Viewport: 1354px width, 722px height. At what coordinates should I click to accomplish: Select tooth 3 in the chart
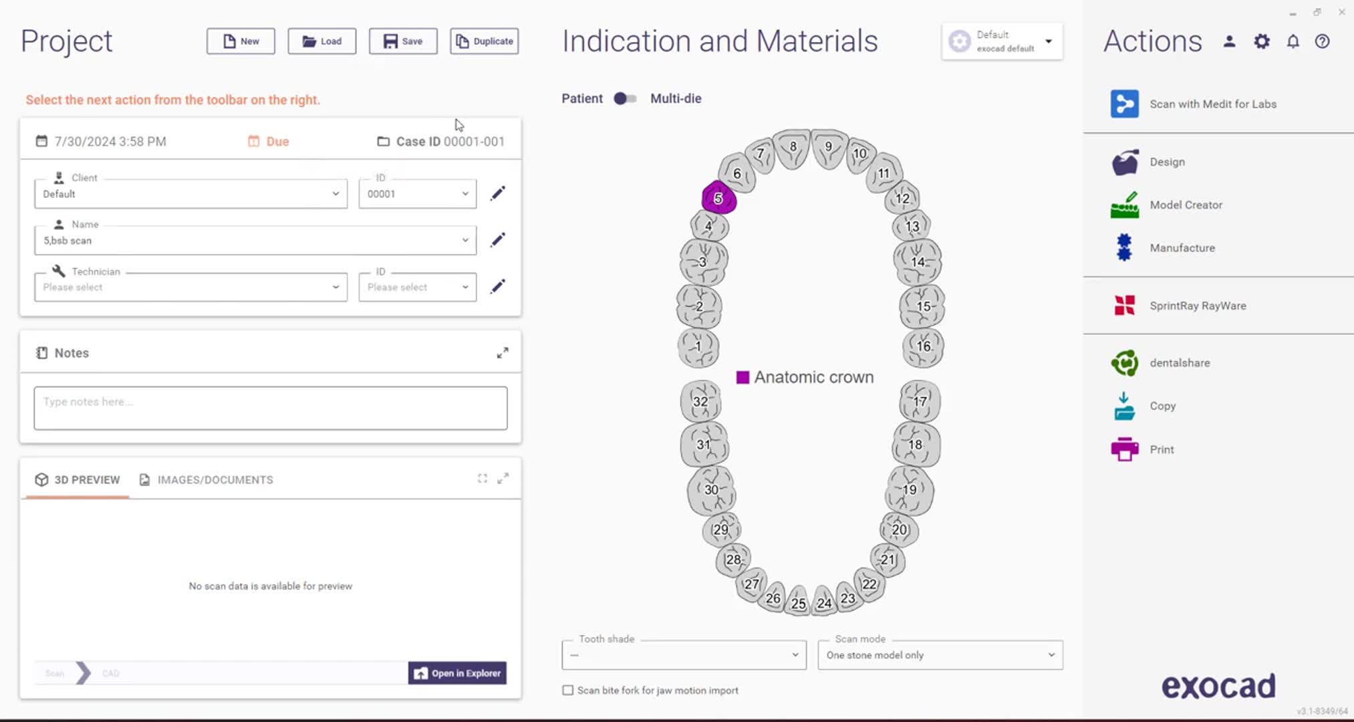pyautogui.click(x=703, y=261)
